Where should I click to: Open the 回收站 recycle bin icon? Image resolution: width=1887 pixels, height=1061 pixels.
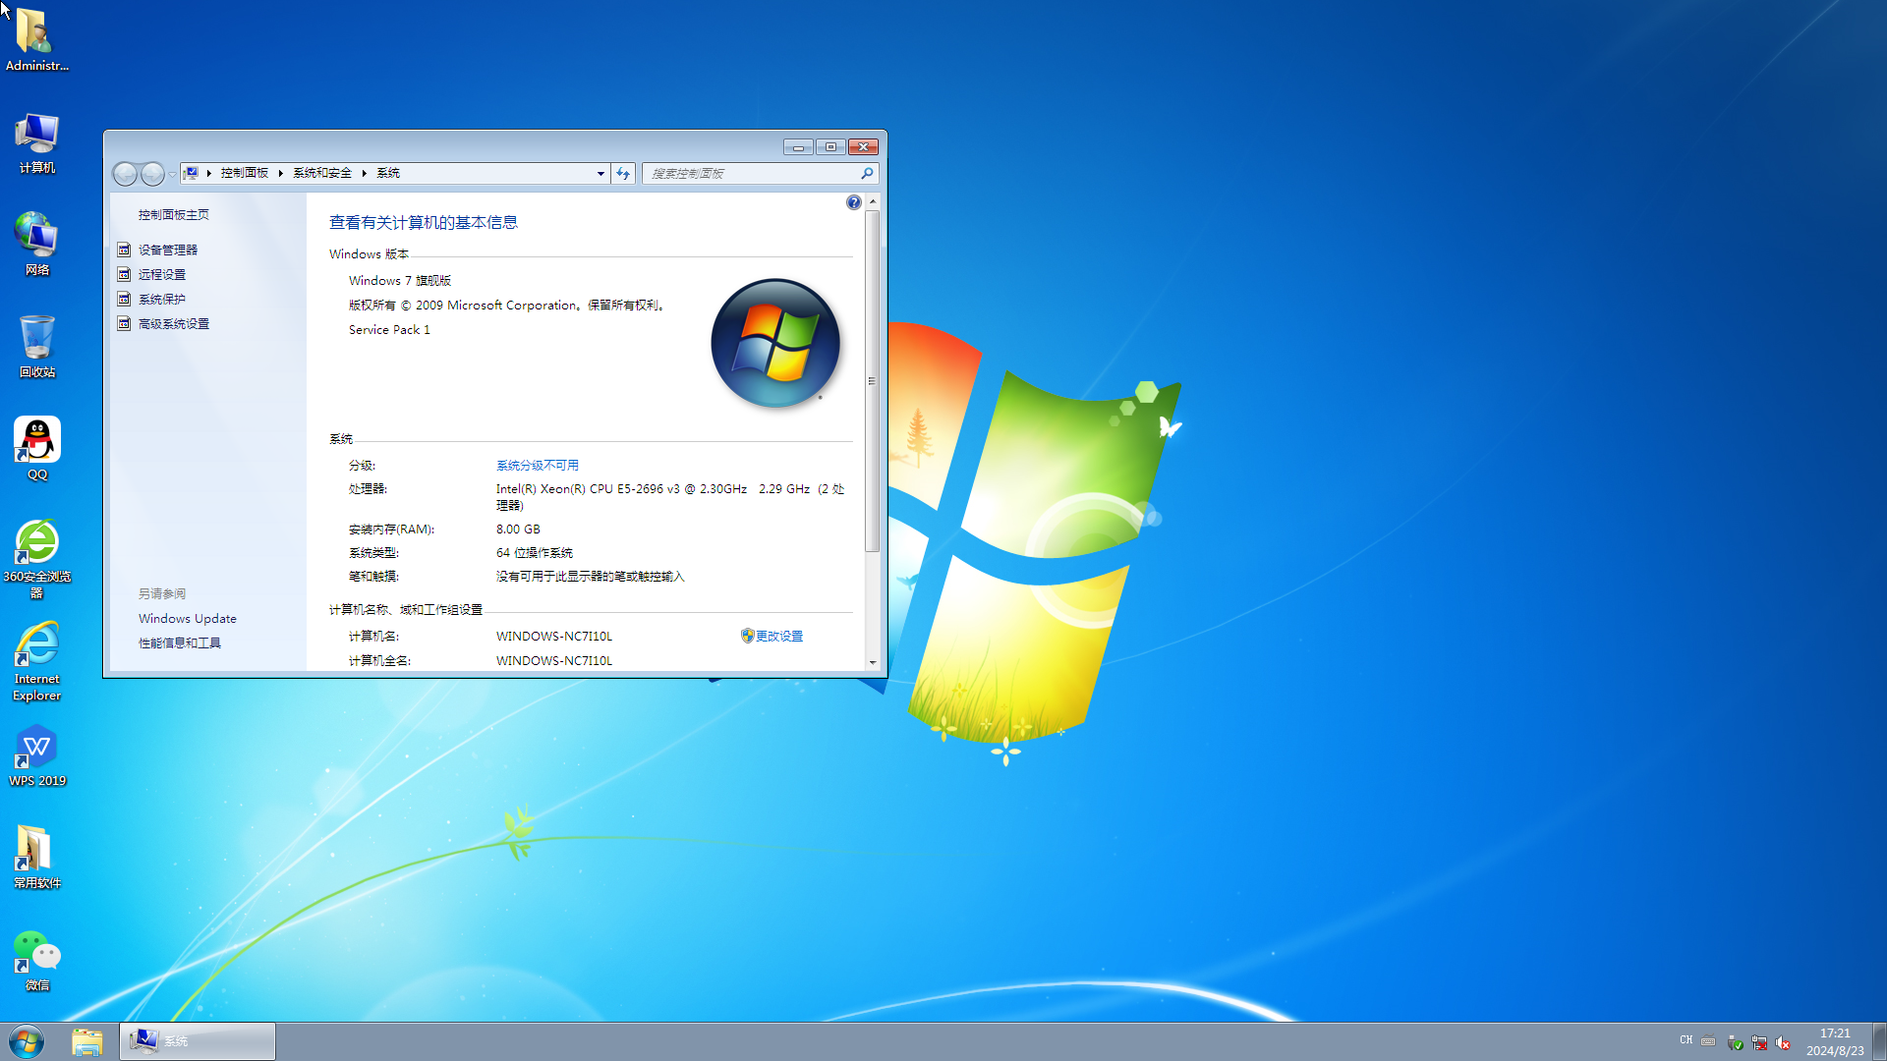(x=36, y=347)
